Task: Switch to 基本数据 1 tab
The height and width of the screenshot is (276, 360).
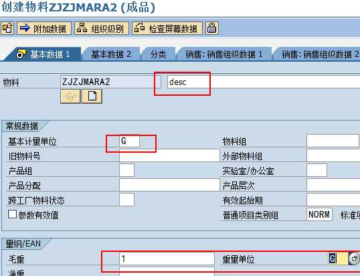Action: tap(43, 54)
